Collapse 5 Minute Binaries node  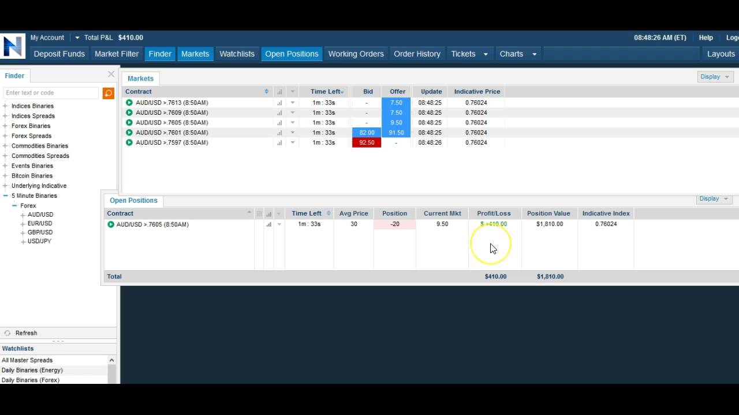click(5, 196)
